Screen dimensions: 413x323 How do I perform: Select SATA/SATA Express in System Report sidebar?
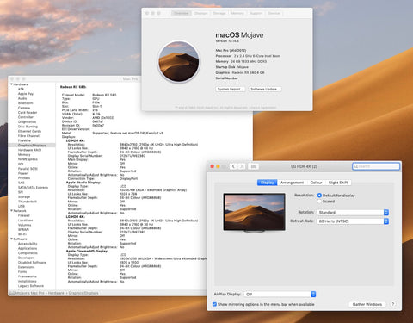coord(33,188)
